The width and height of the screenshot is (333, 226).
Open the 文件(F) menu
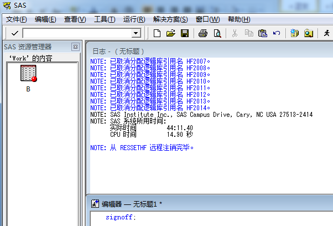coord(17,19)
